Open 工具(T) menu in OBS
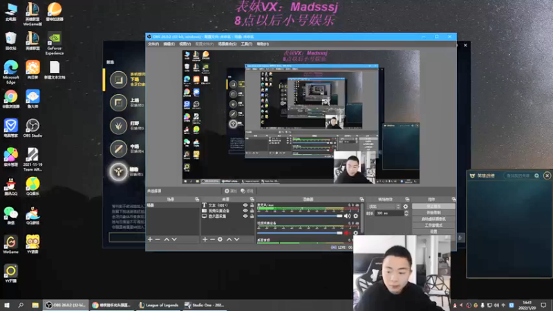This screenshot has height=311, width=553. tap(247, 44)
